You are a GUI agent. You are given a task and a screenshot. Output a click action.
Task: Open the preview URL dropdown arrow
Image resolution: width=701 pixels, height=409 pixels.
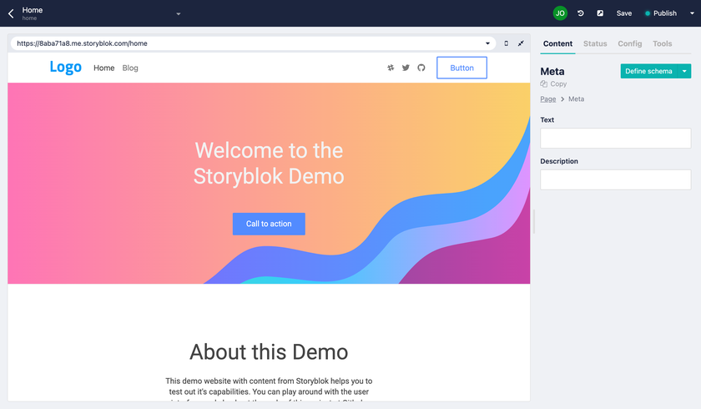coord(487,43)
